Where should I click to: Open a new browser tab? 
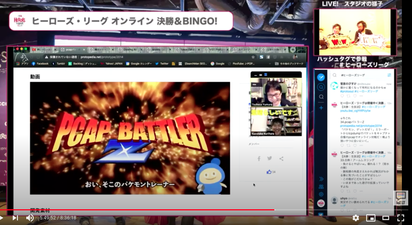(x=293, y=49)
